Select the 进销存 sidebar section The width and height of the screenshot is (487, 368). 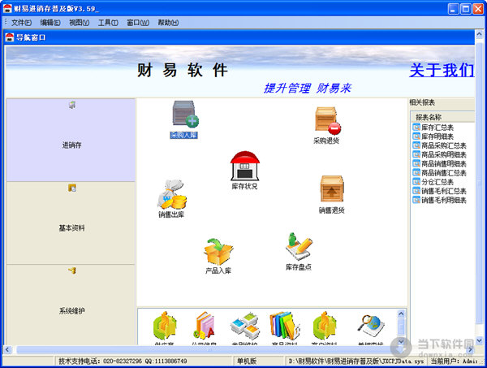71,141
